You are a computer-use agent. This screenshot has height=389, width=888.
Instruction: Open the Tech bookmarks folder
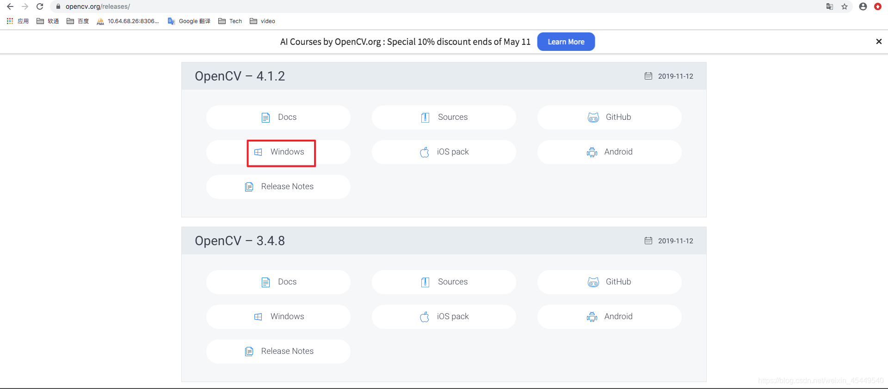[x=230, y=21]
